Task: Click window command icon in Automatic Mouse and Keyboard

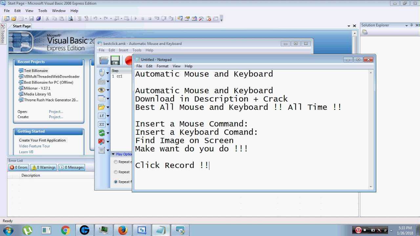Action: click(x=102, y=98)
